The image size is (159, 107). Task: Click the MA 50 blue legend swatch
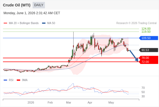44,23
